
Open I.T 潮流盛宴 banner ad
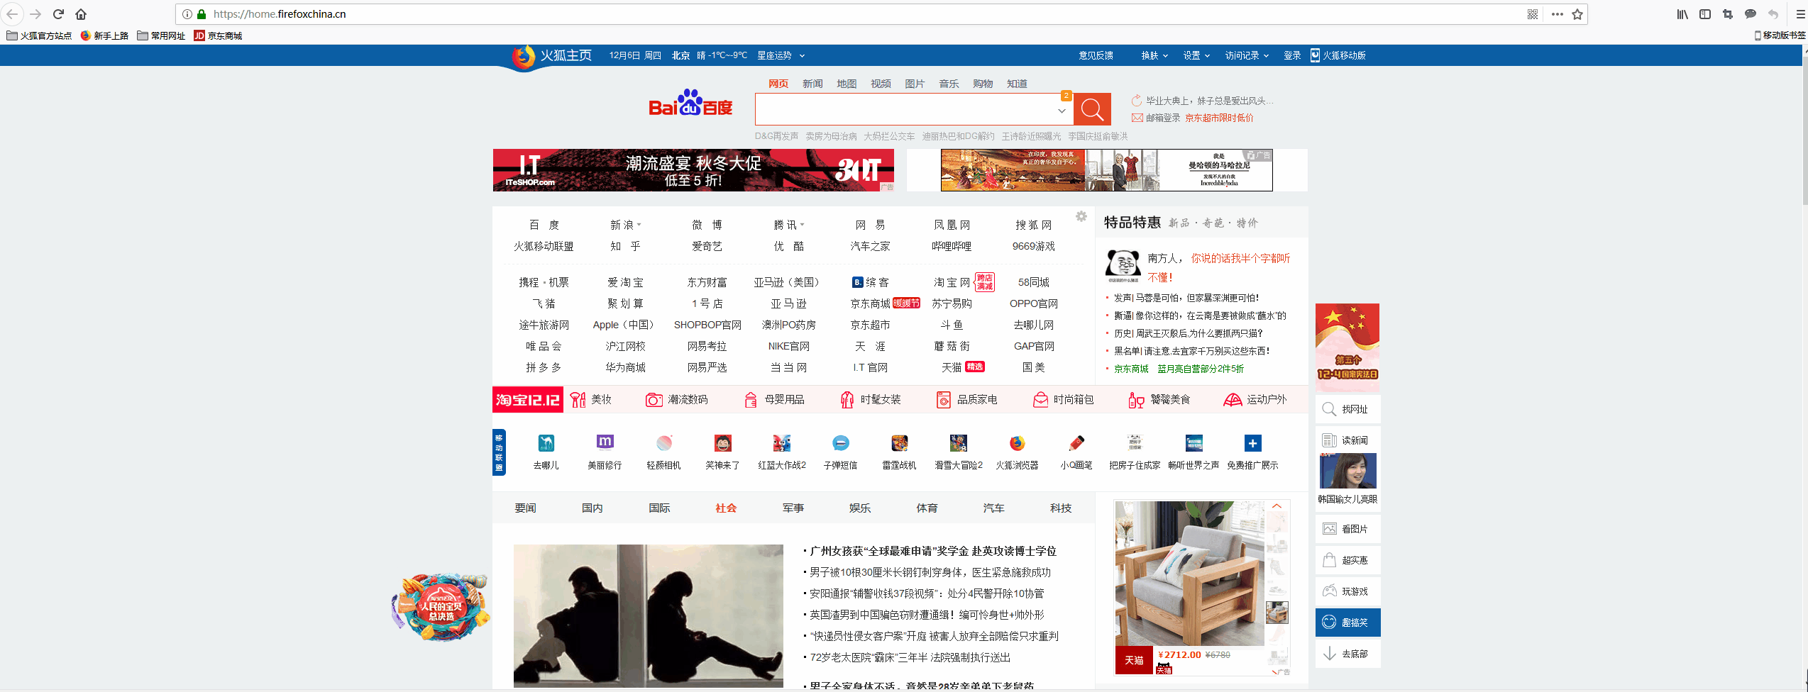tap(693, 170)
